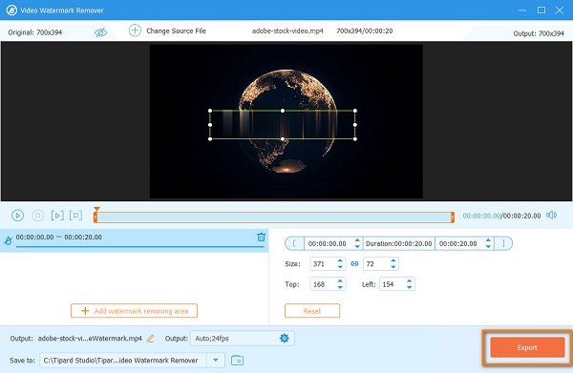Open the output folder icon

(237, 361)
